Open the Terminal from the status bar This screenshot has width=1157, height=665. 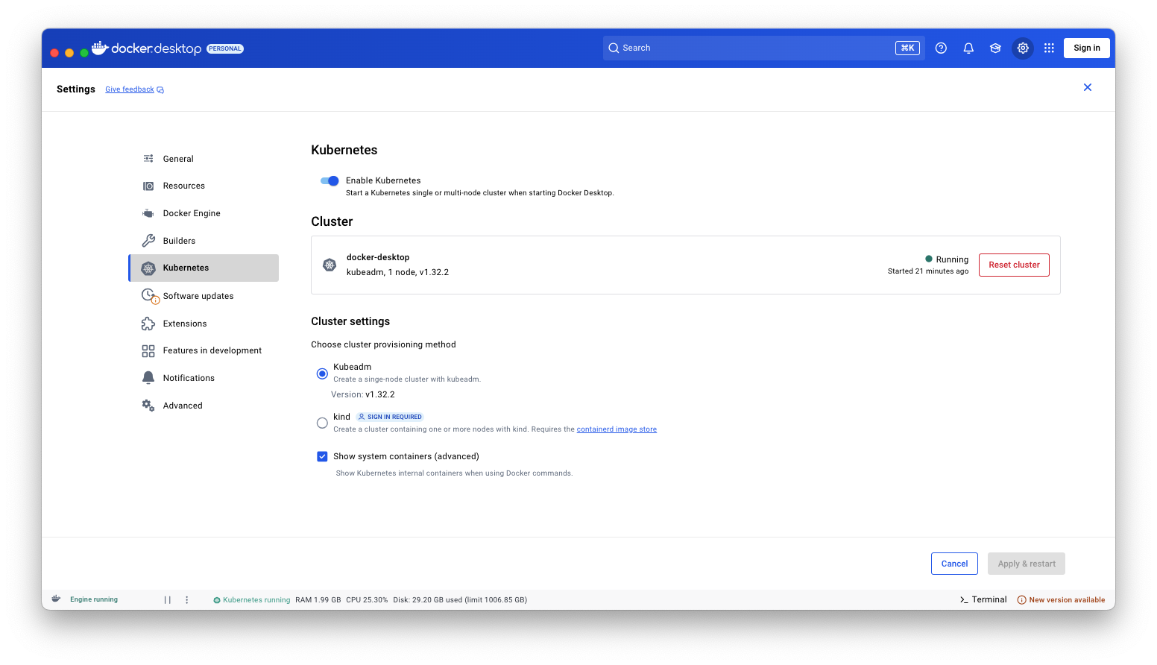983,599
